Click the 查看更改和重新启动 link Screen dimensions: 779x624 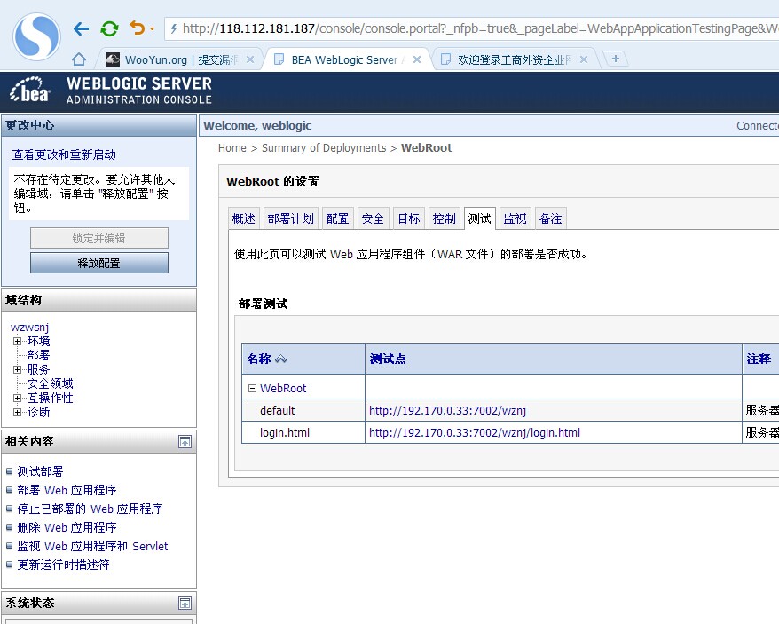click(x=64, y=154)
